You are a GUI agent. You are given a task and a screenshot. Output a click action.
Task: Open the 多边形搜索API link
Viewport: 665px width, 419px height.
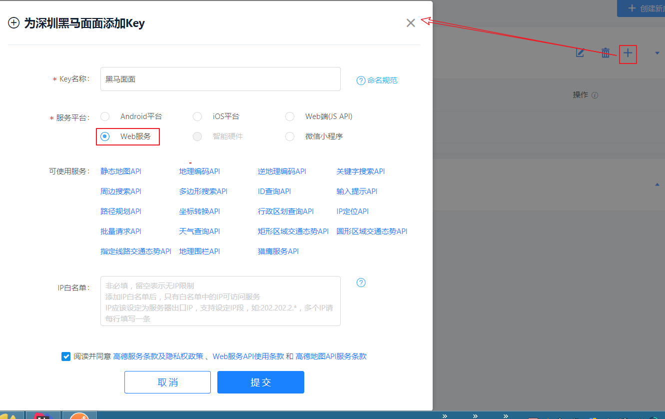pyautogui.click(x=203, y=191)
